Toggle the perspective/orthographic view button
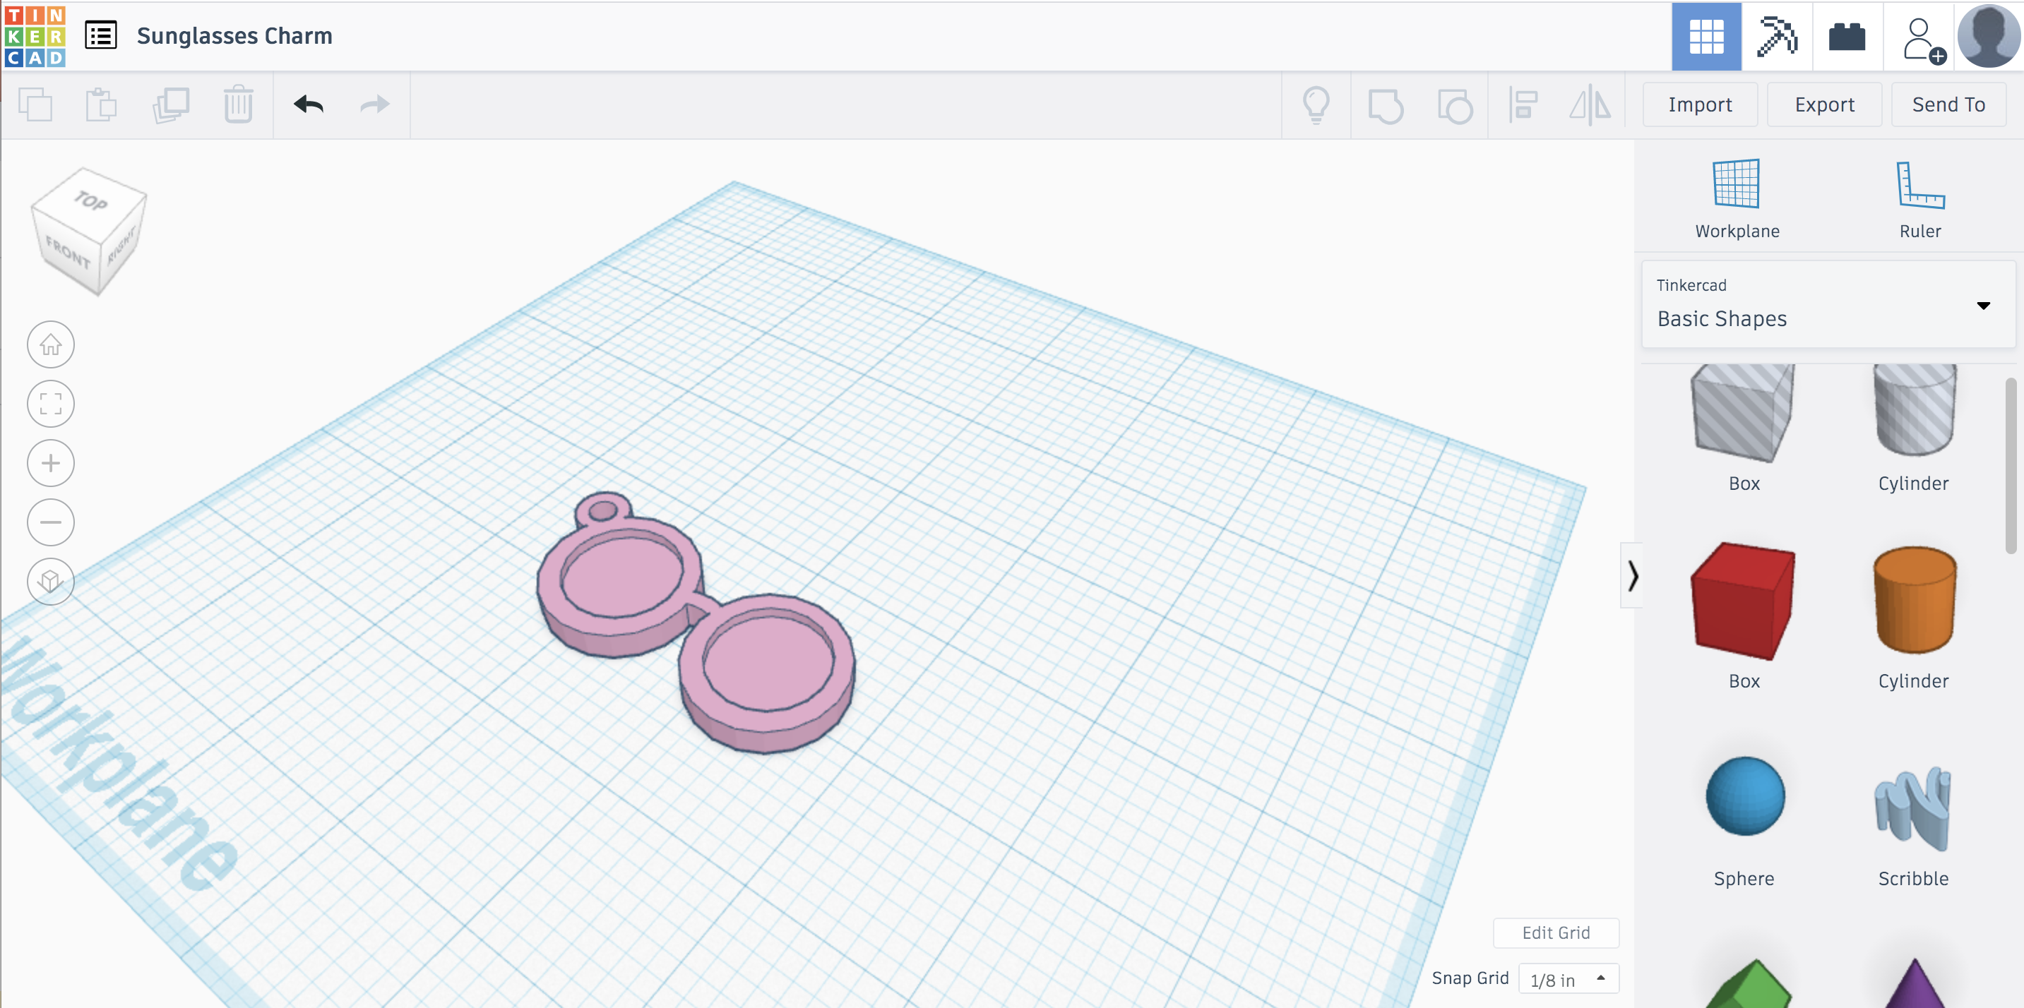 click(51, 581)
